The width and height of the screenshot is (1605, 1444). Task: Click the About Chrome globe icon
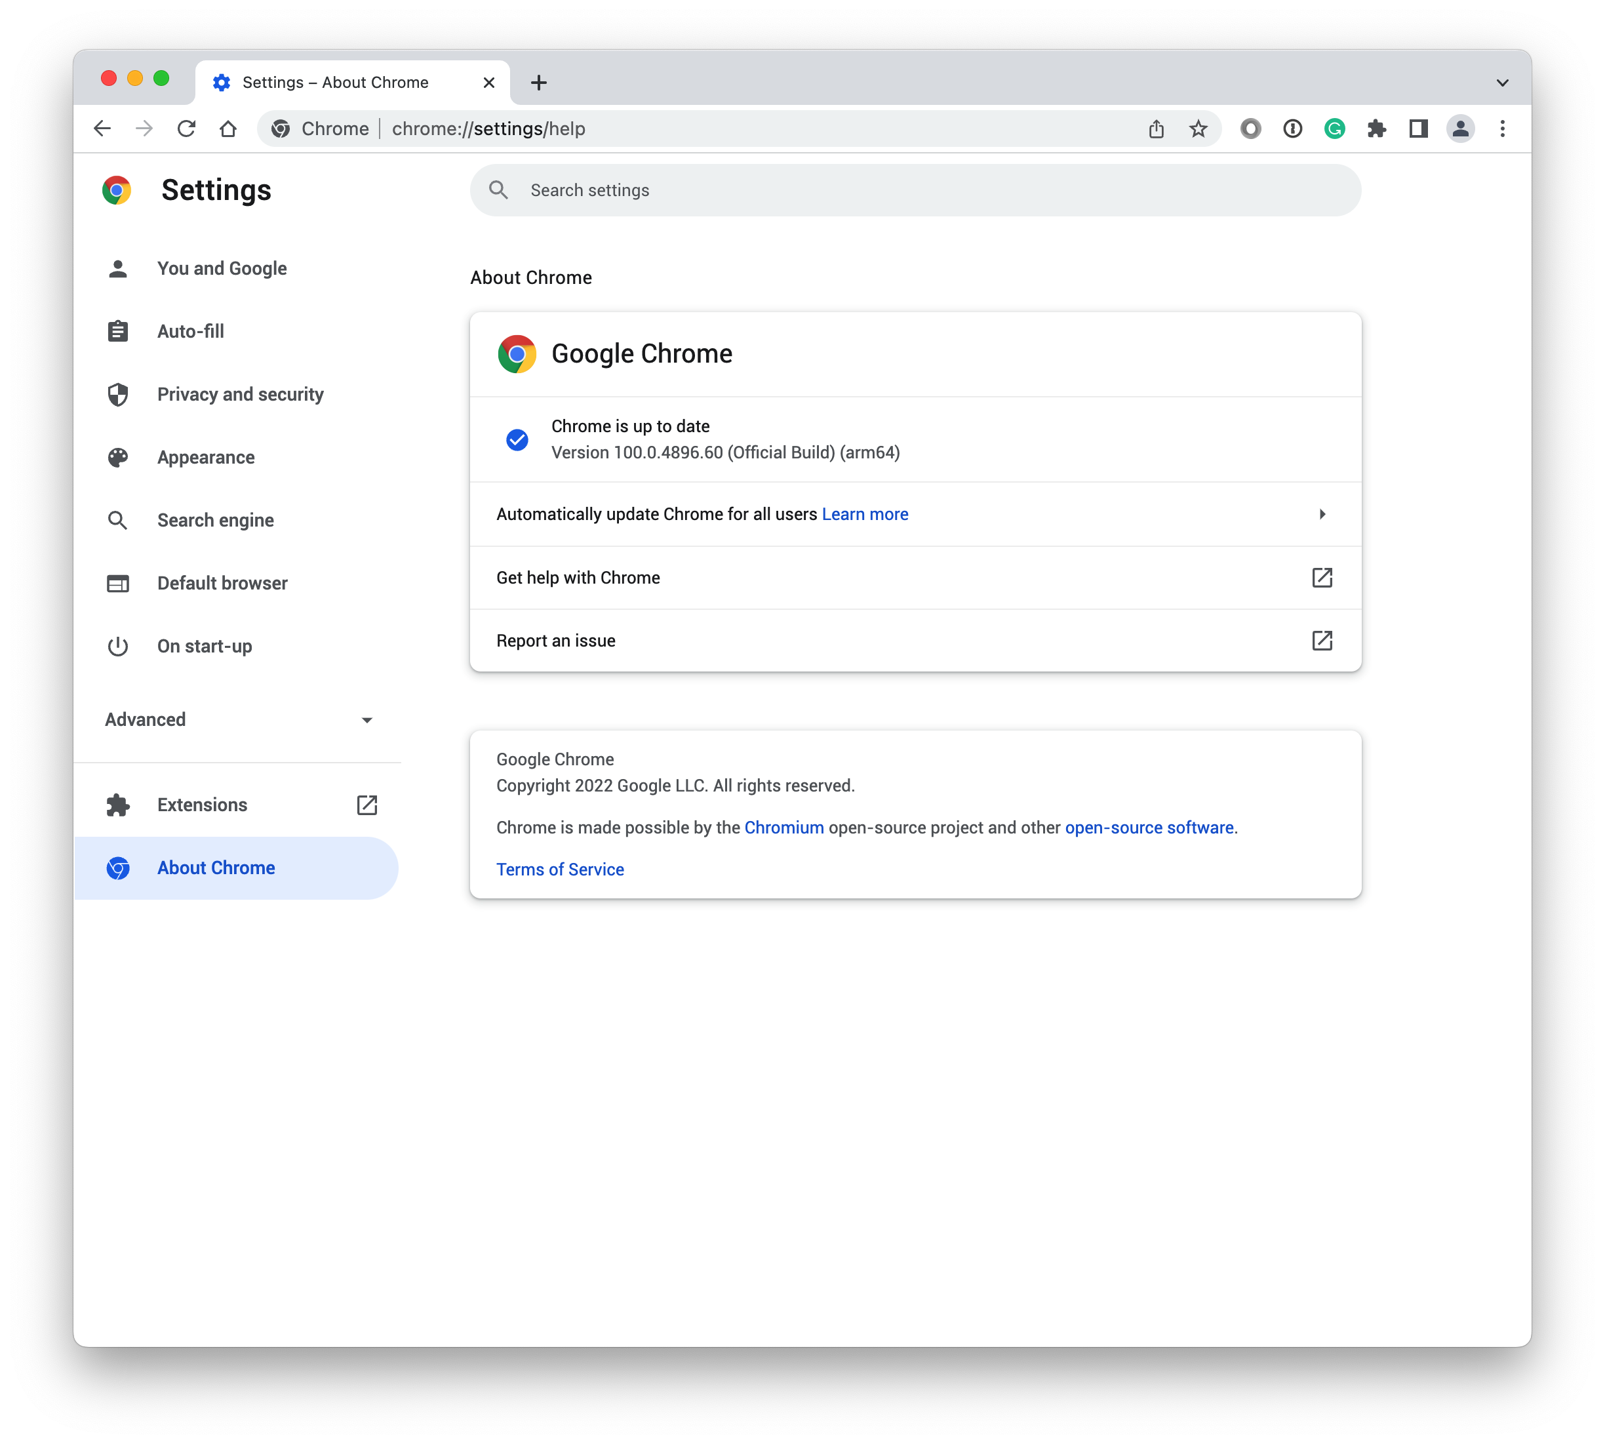[119, 867]
